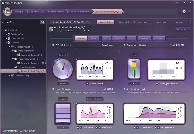This screenshot has width=194, height=134.
Task: Click the TestAzureGA node icon
Action: pos(9,34)
